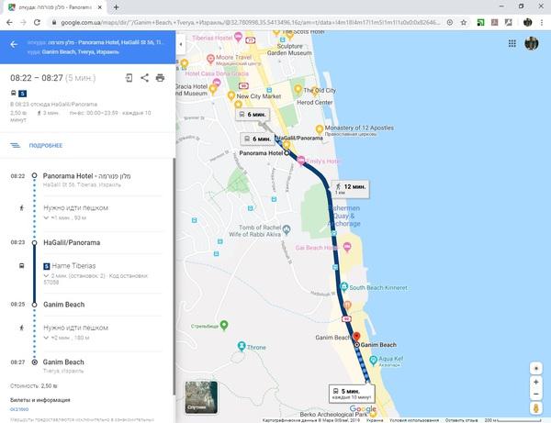The image size is (551, 423).
Task: Open the ПОДРОБНЕЕ details link
Action: coord(46,145)
